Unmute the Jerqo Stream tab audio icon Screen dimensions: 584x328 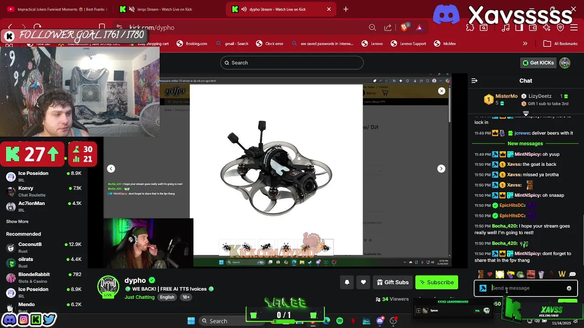131,9
